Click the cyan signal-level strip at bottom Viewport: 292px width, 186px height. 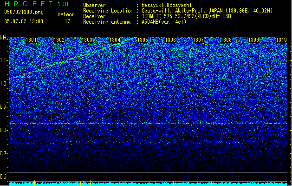click(x=148, y=184)
